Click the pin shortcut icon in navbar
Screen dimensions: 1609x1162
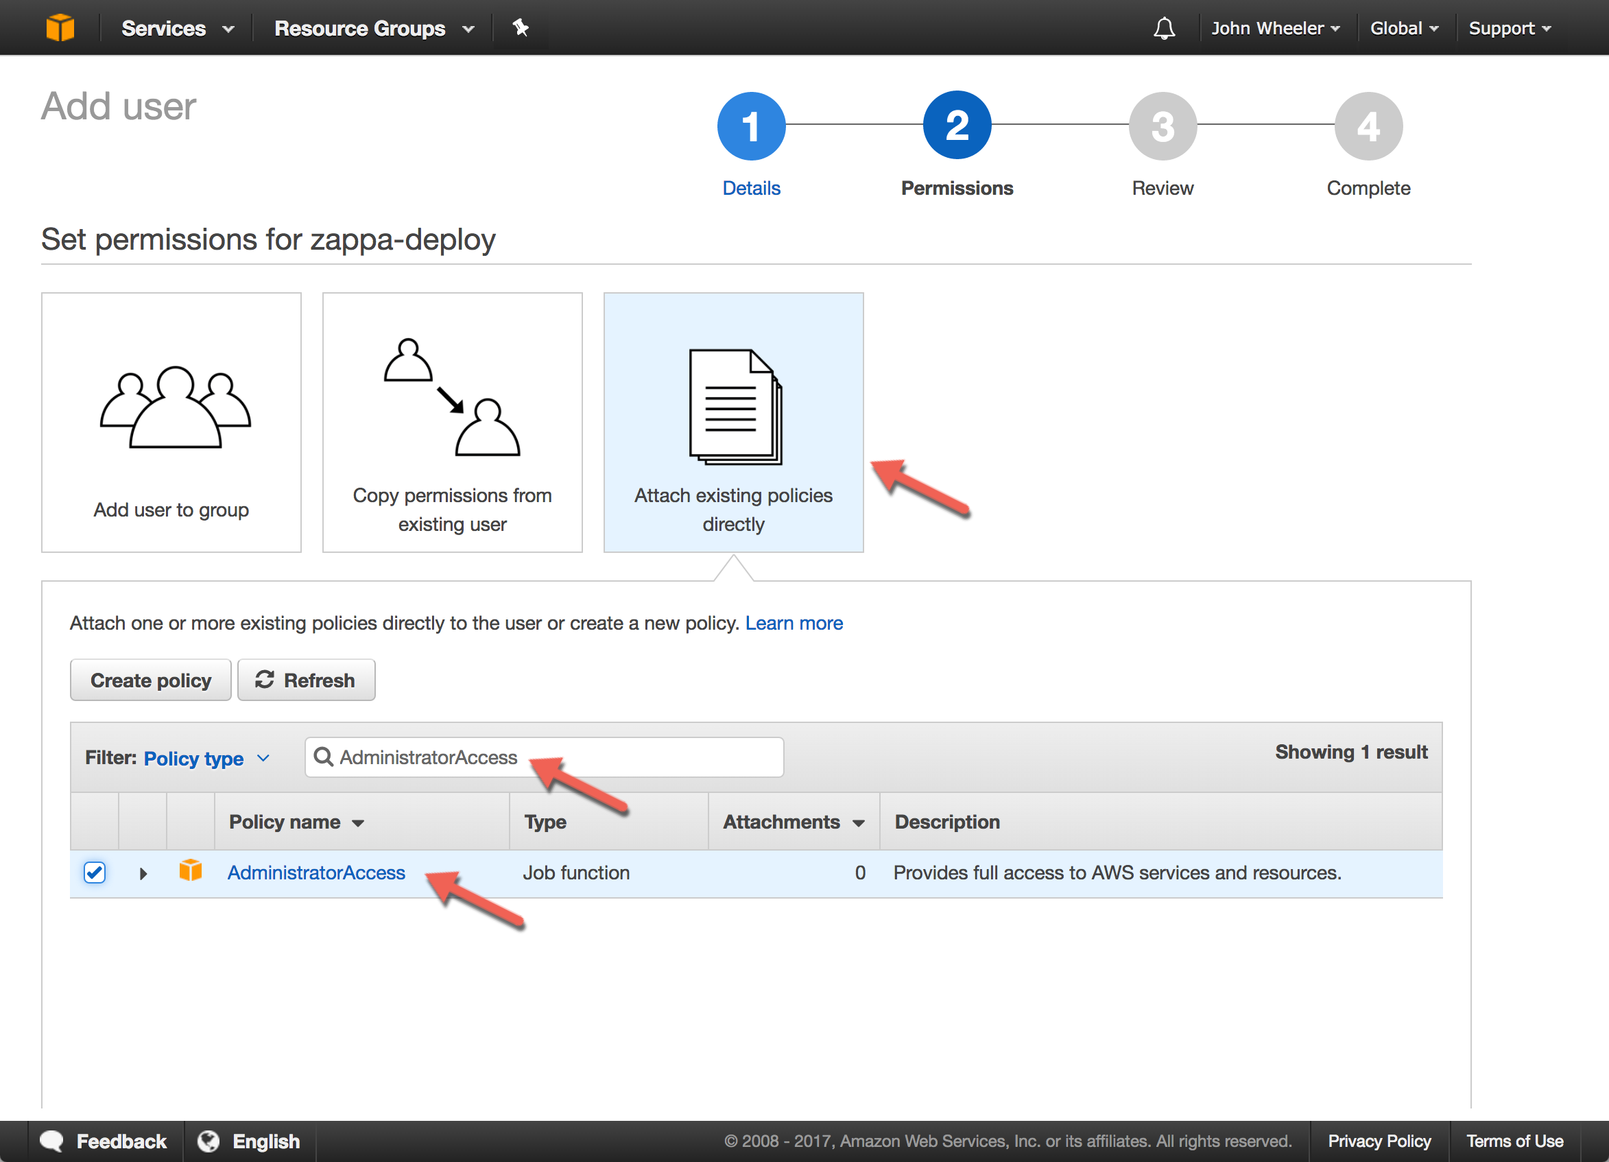click(x=520, y=27)
